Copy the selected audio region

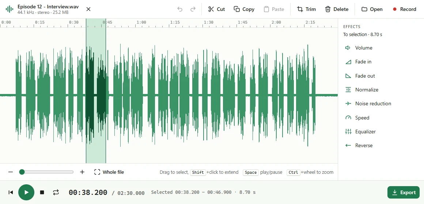pos(244,9)
